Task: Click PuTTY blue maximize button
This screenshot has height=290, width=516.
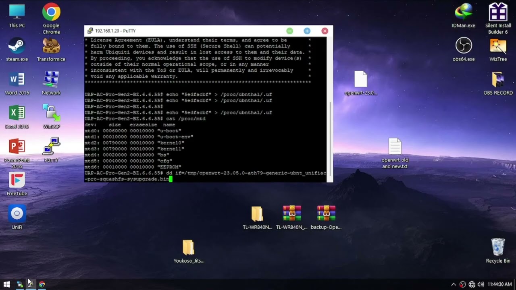Action: [x=307, y=31]
